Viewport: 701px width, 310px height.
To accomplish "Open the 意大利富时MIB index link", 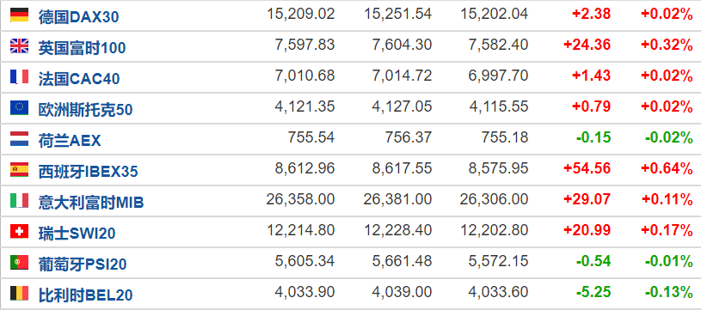I will click(x=91, y=203).
